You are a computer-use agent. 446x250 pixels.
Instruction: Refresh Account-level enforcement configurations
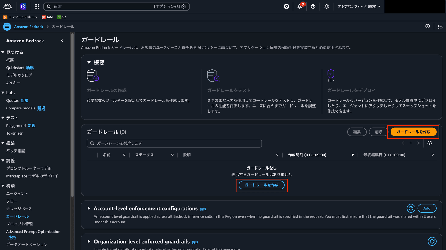click(411, 208)
